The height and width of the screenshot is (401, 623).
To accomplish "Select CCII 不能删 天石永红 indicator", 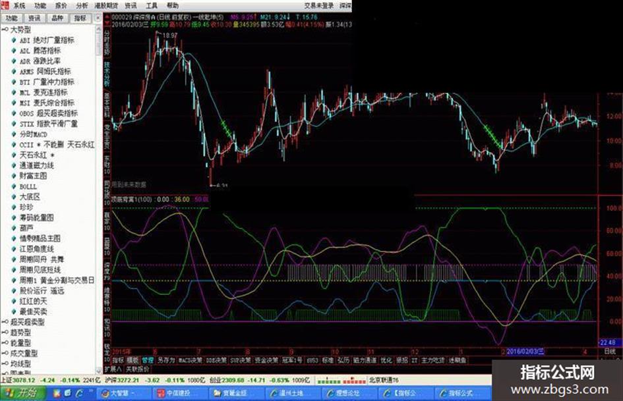I will (x=57, y=144).
